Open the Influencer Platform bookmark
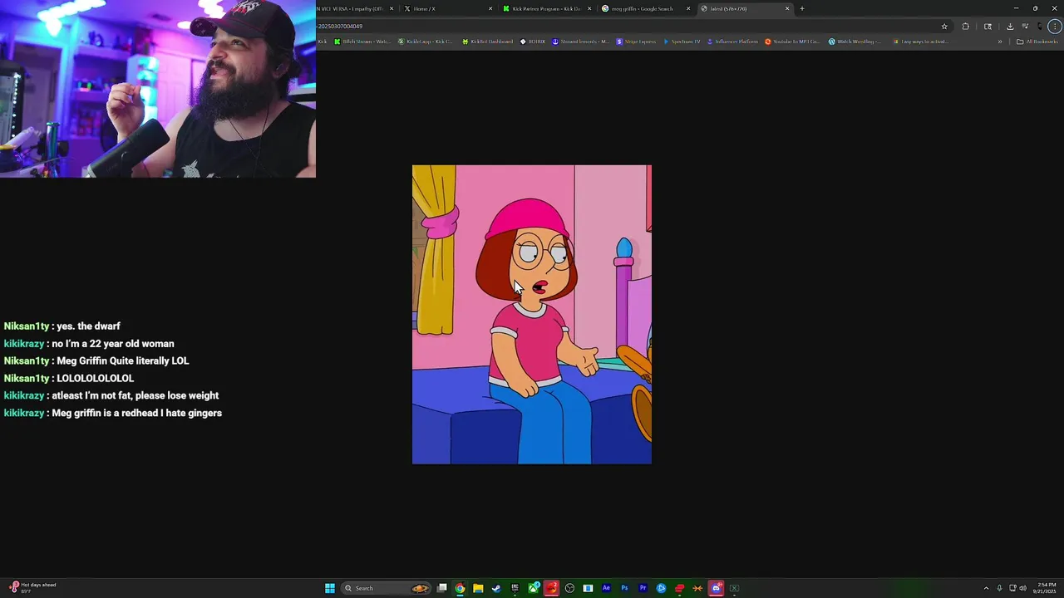 pyautogui.click(x=734, y=42)
